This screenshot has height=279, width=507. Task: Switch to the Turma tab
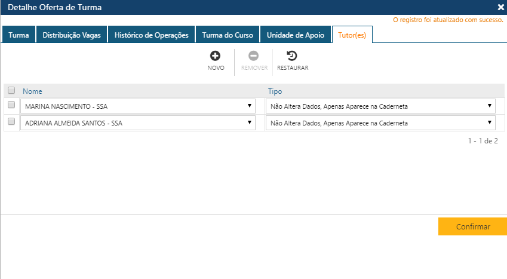(x=19, y=35)
